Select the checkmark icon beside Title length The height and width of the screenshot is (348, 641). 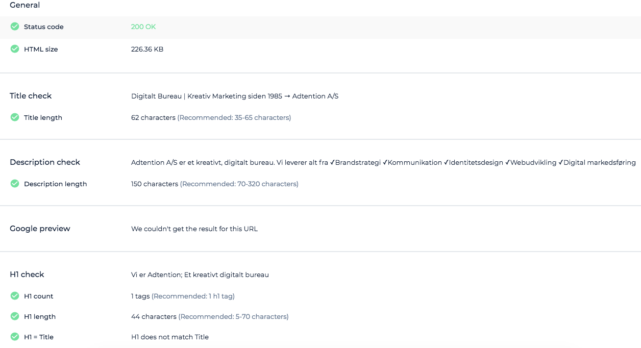click(14, 117)
